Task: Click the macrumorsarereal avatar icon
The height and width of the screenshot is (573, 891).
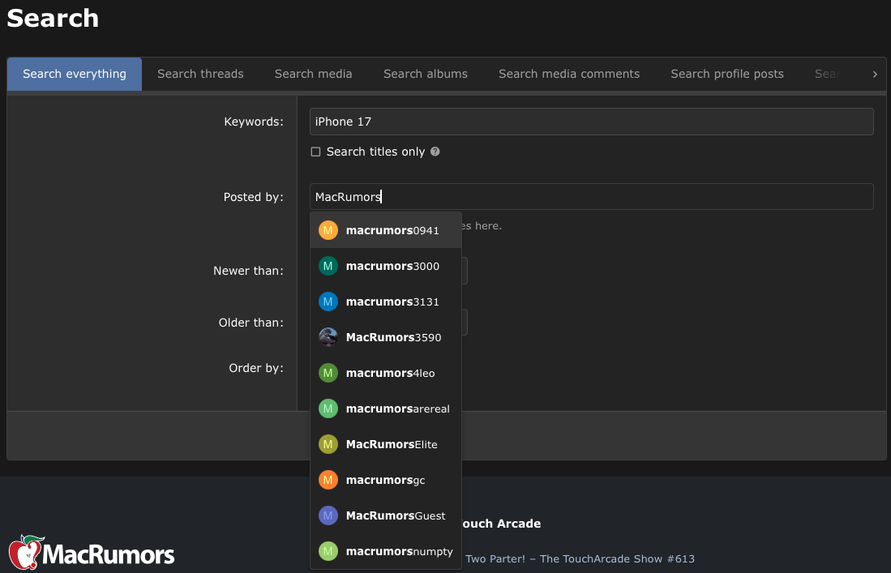Action: (328, 408)
